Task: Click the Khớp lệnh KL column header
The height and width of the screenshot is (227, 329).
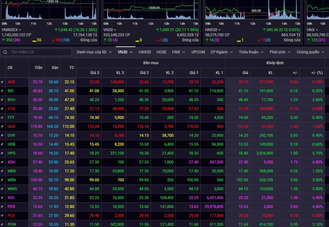Action: click(x=271, y=73)
